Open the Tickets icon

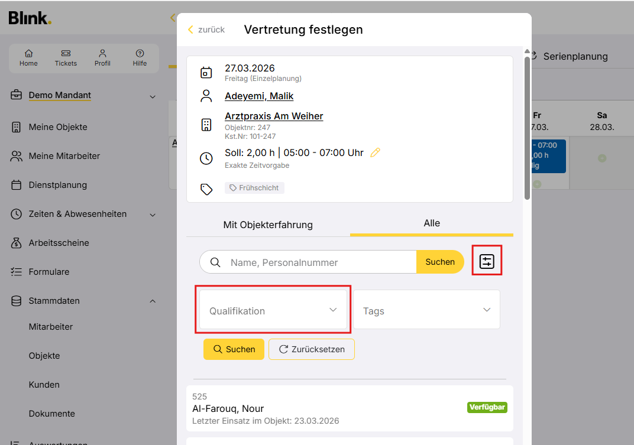(66, 53)
